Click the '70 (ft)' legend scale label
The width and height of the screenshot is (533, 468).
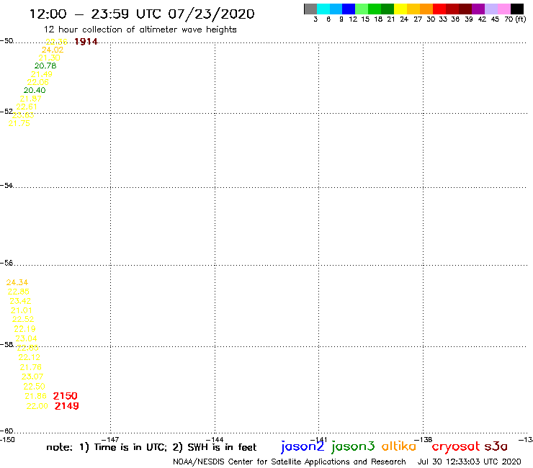[515, 19]
